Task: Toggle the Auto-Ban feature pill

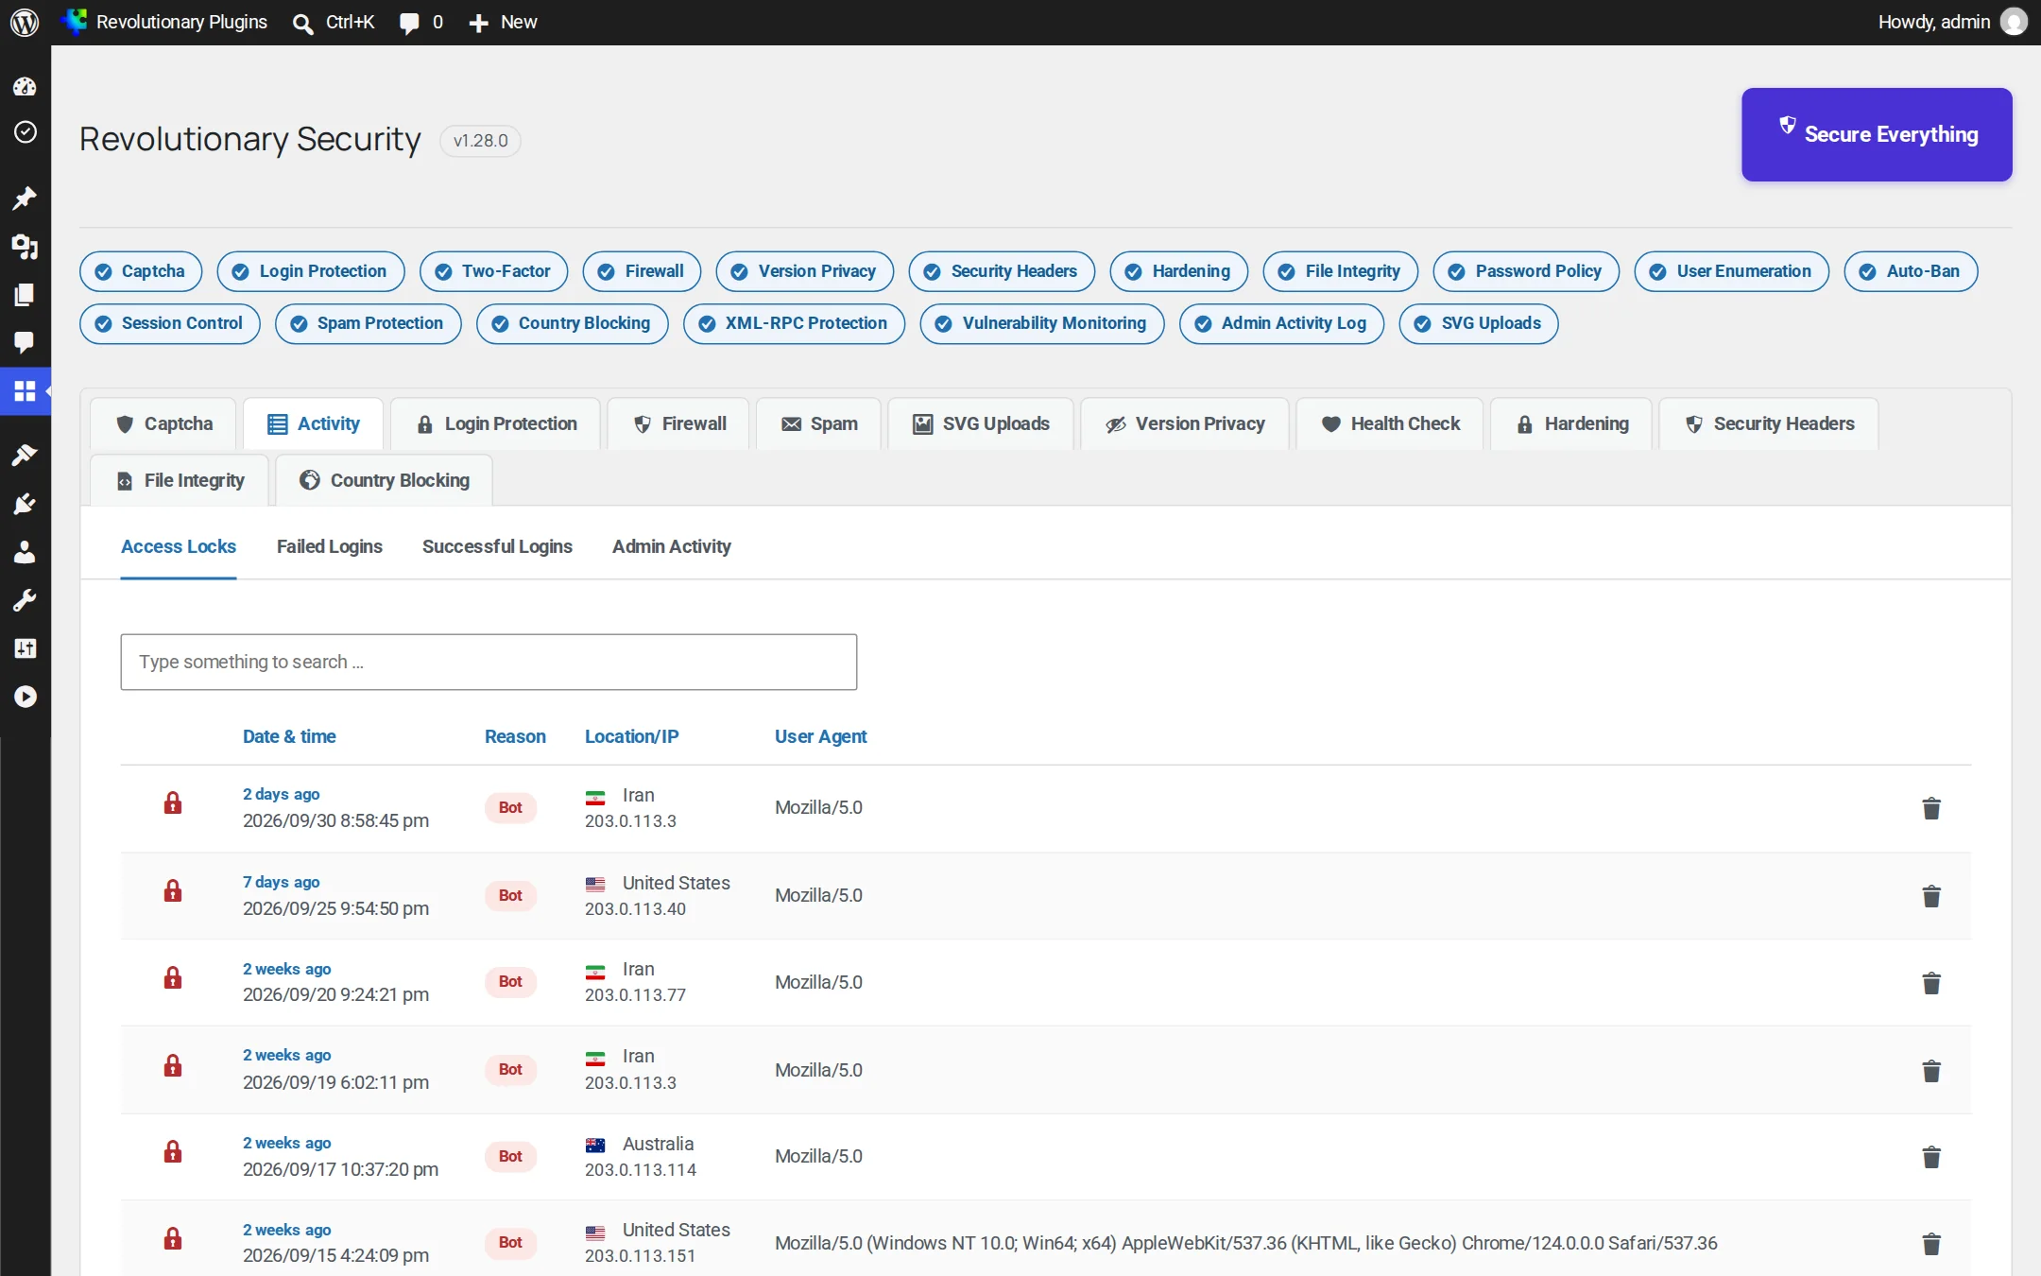Action: coord(1911,271)
